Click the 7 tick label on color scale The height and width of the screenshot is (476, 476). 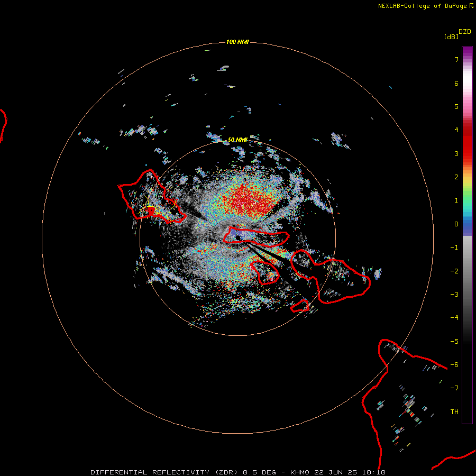(x=456, y=59)
